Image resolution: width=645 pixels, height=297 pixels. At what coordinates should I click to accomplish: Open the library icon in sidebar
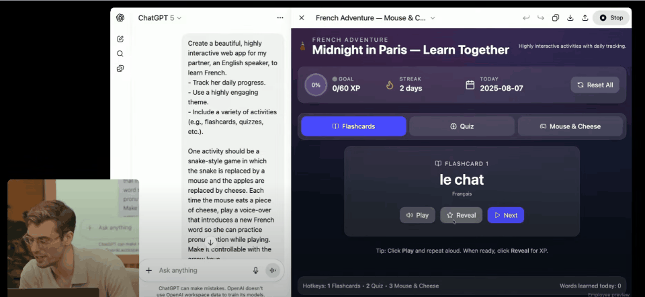120,69
